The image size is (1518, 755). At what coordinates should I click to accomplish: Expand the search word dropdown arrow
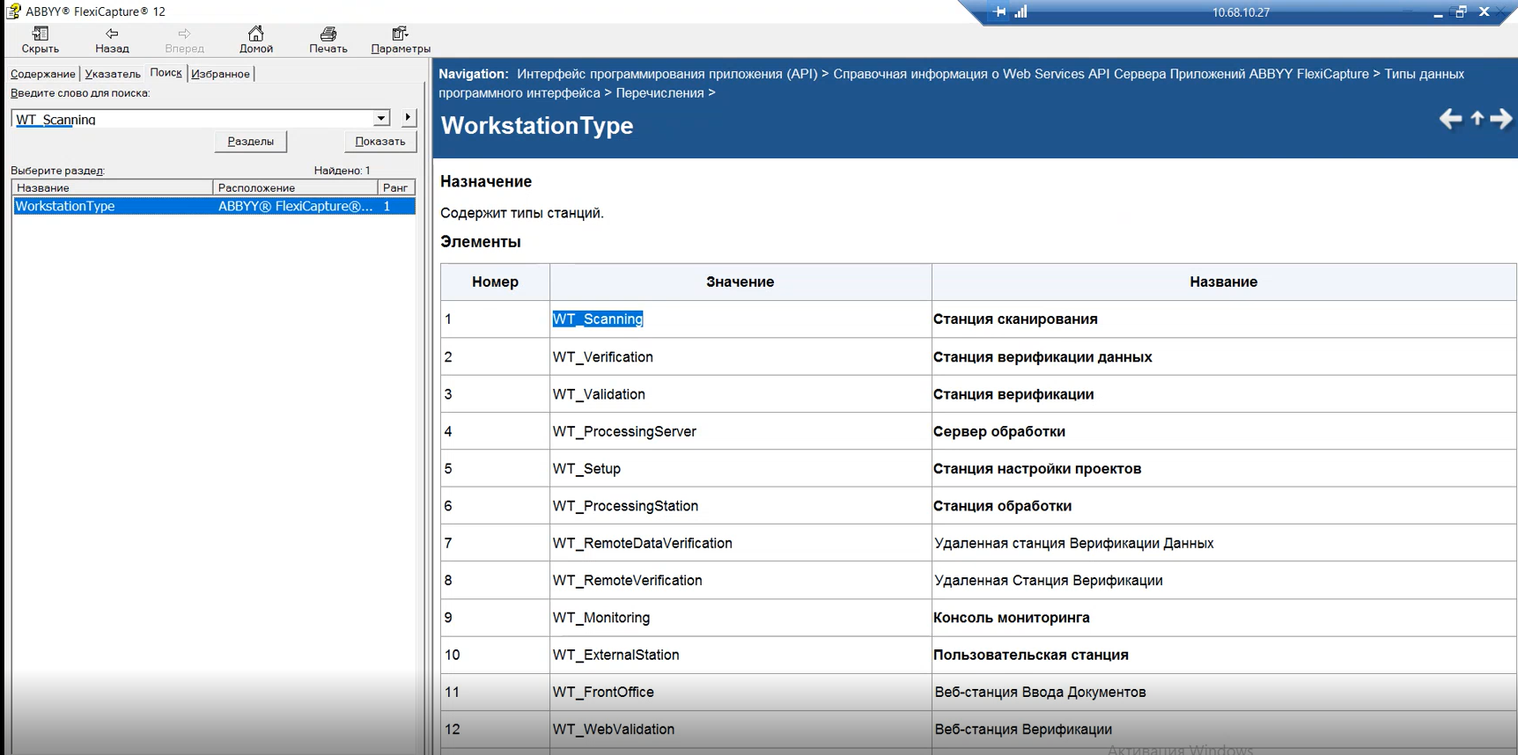(x=381, y=118)
